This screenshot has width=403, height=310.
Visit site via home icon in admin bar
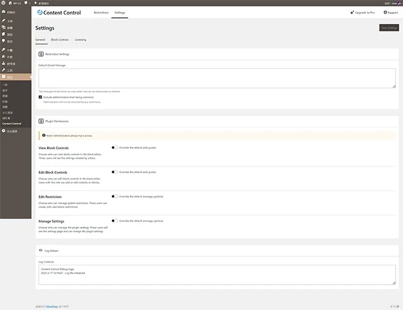(10, 3)
